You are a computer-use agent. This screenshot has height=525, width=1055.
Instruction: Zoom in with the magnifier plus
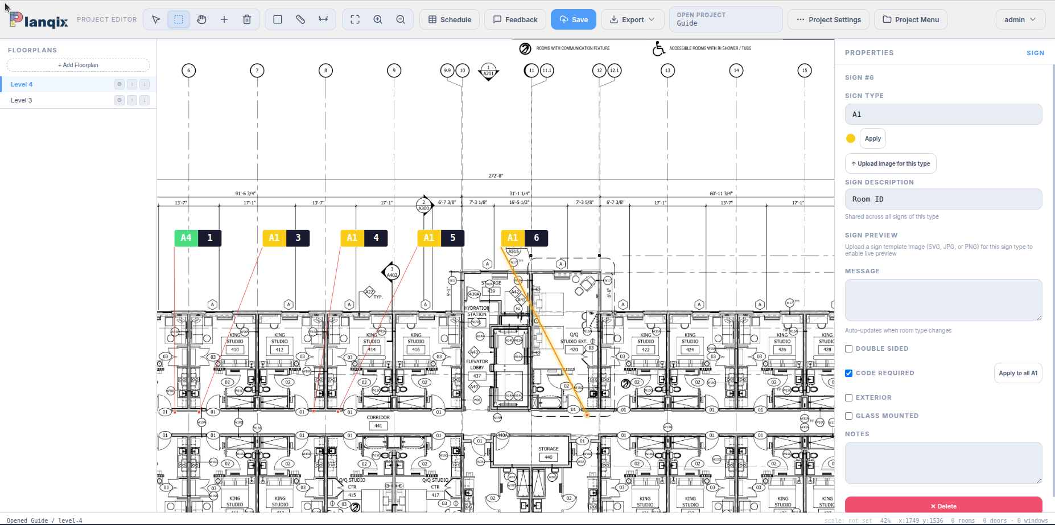(x=378, y=19)
